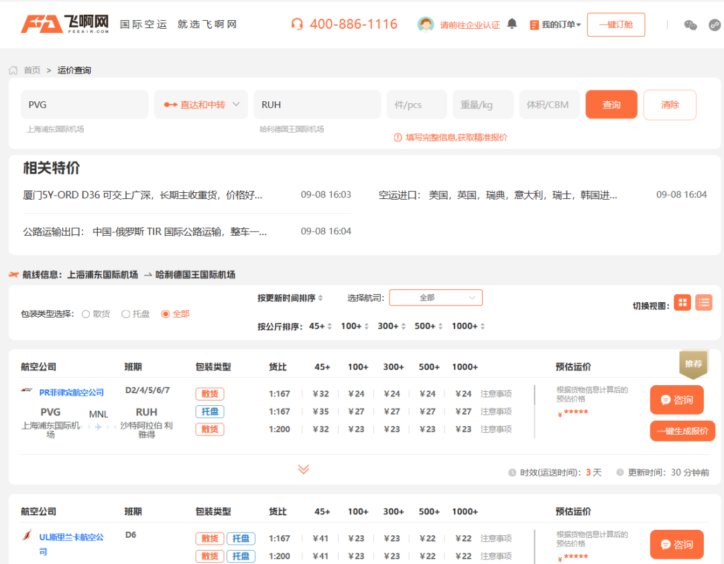This screenshot has width=724, height=564.
Task: Open the 我的订单 dropdown menu
Action: [x=561, y=25]
